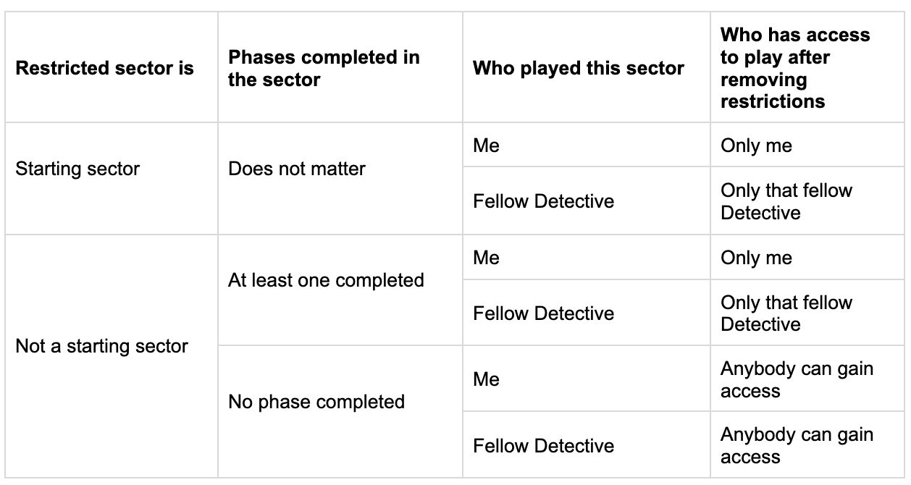Click the 'No phase completed' cell

click(x=316, y=402)
